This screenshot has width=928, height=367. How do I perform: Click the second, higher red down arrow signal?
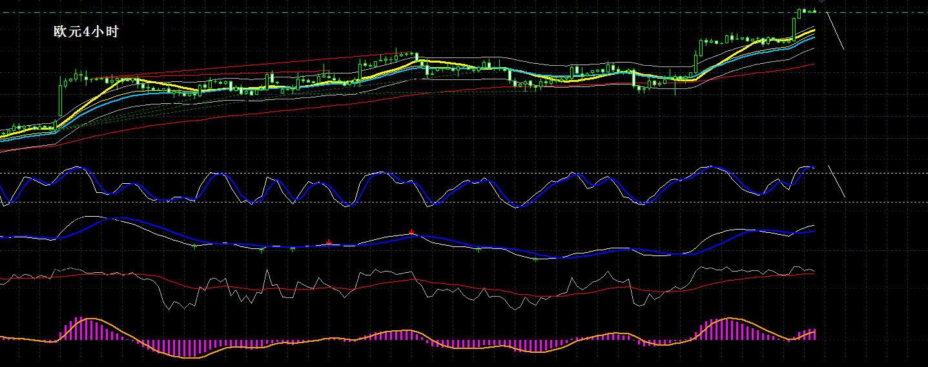(x=411, y=232)
